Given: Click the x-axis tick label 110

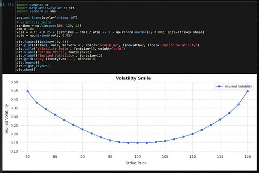Looking at the screenshot, I should click(192, 157).
